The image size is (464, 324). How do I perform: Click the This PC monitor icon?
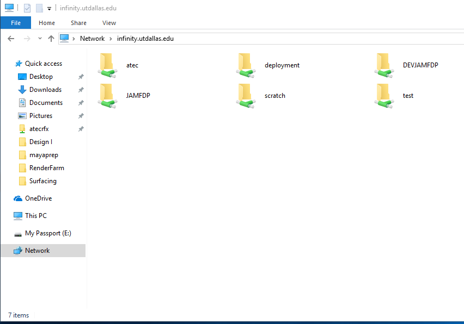tap(18, 216)
